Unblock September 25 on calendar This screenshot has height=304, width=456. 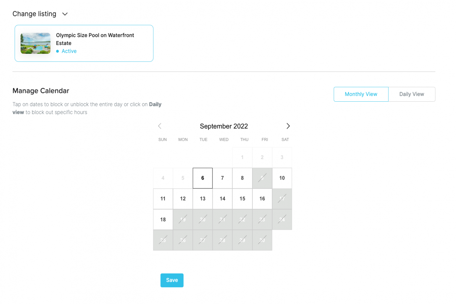coord(163,240)
